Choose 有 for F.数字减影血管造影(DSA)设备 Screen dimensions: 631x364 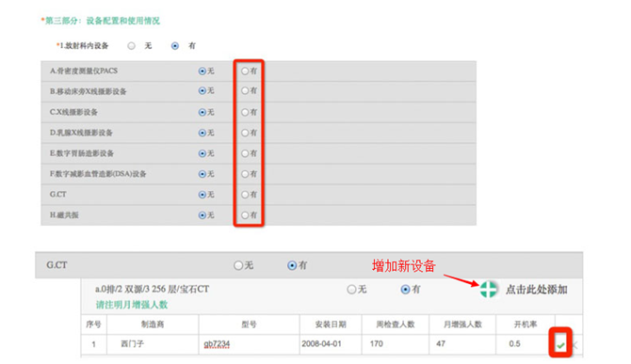[245, 174]
